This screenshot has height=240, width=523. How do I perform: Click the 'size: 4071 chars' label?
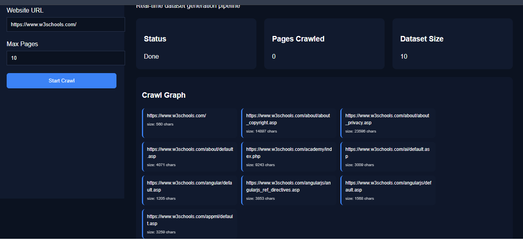tap(161, 165)
